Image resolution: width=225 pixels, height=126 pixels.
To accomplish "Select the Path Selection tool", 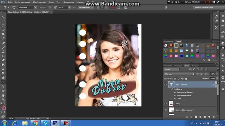I will (x=3, y=86).
